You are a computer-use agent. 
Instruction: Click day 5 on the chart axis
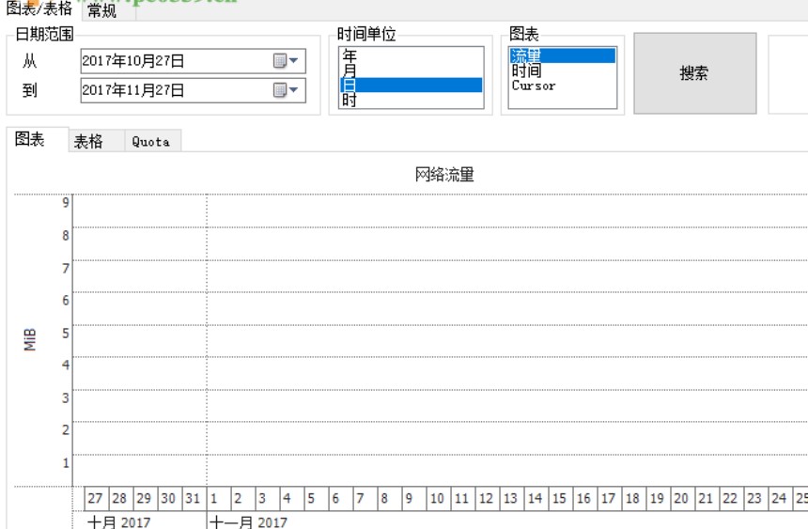click(315, 498)
